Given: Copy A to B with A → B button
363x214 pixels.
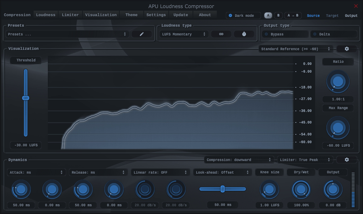Looking at the screenshot, I should click(x=293, y=15).
